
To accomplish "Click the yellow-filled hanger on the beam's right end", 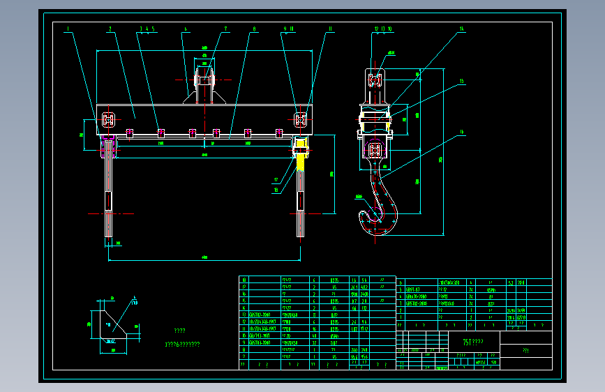I will 300,154.
